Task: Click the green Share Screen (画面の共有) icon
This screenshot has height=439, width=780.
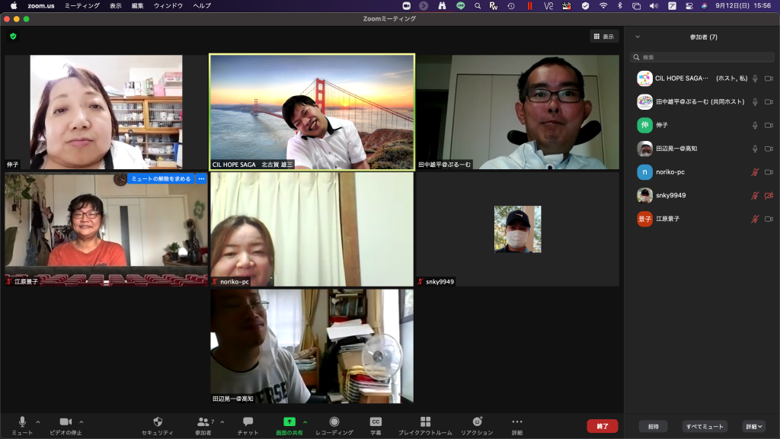Action: [289, 421]
